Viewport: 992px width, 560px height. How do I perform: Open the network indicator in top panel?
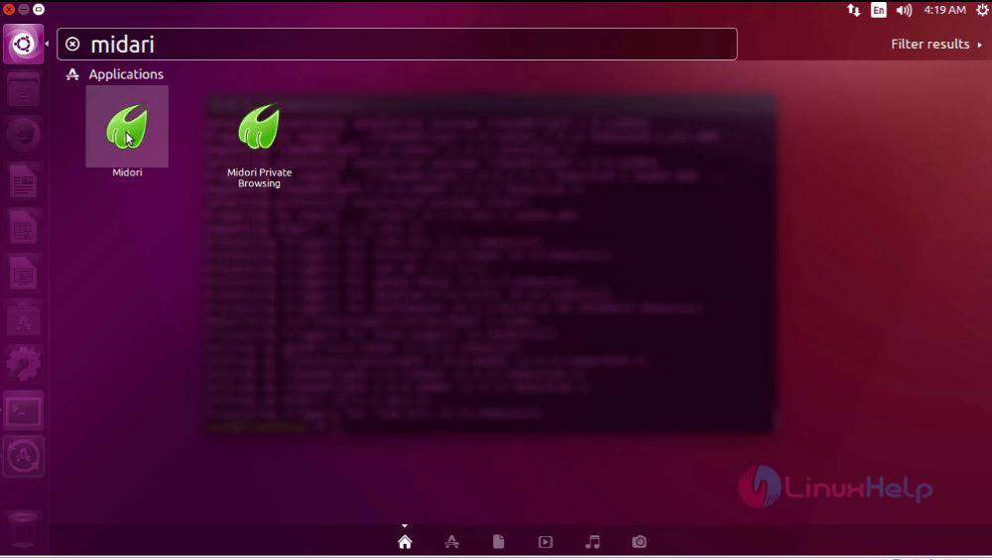[854, 10]
